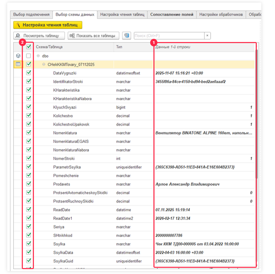Open the Настройки обработчиков tab
This screenshot has width=275, height=274.
(221, 15)
